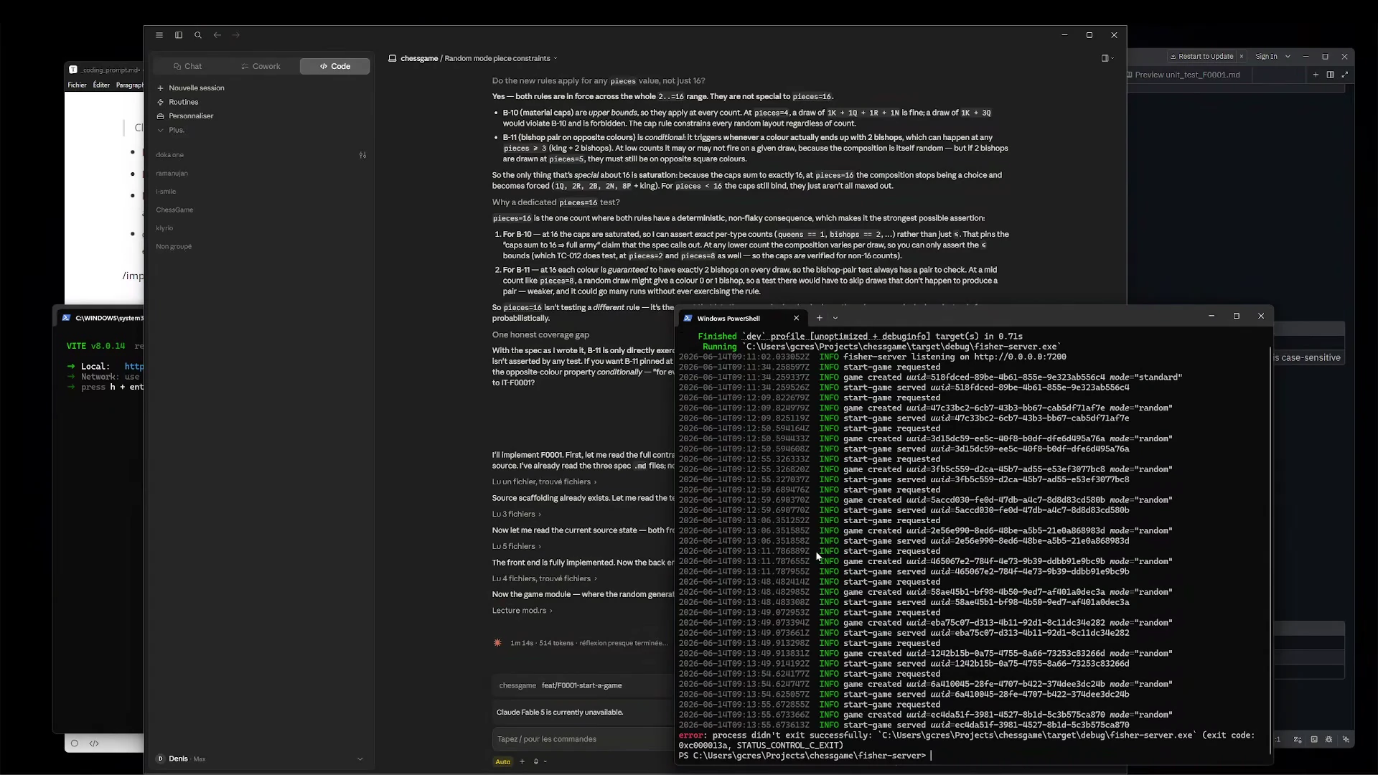Click the 'is case-sensitive' text in editor window
The height and width of the screenshot is (775, 1378).
click(x=1306, y=357)
